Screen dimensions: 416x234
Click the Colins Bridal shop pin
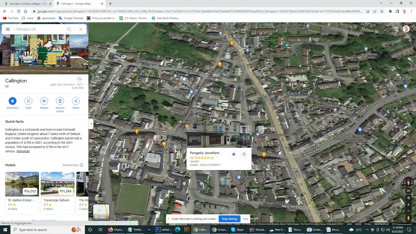191,92
